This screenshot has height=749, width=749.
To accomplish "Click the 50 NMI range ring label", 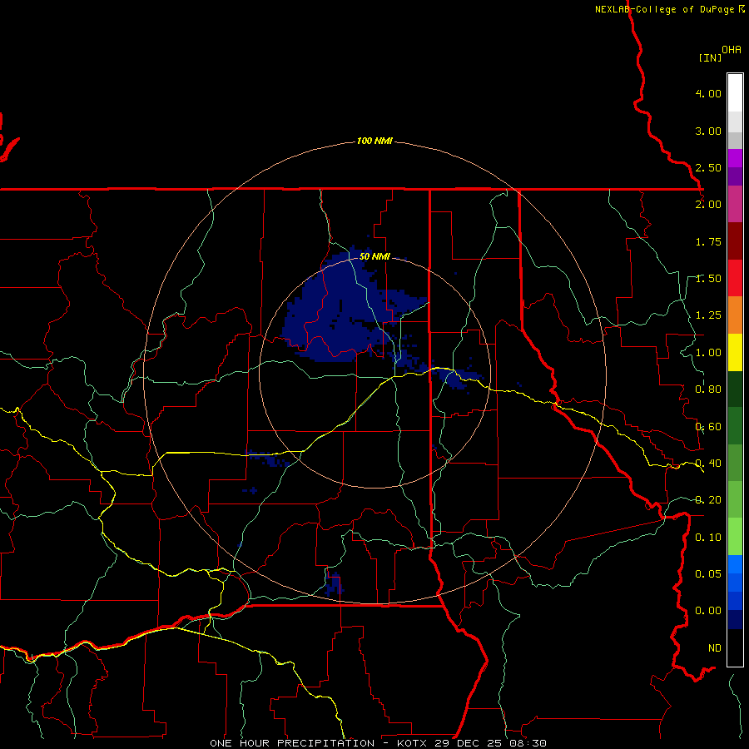I will [374, 256].
